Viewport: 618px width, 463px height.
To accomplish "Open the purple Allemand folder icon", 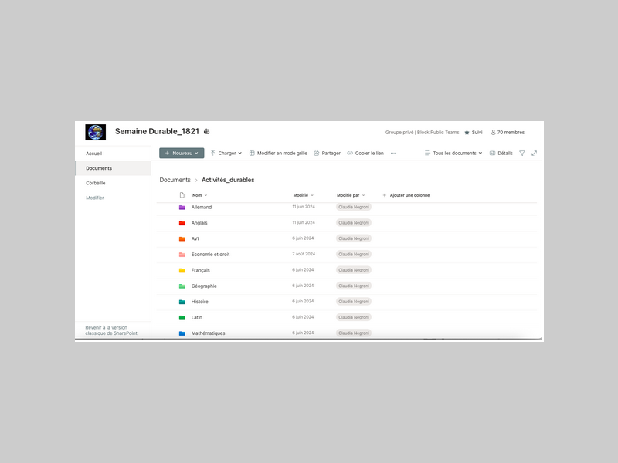I will click(182, 208).
